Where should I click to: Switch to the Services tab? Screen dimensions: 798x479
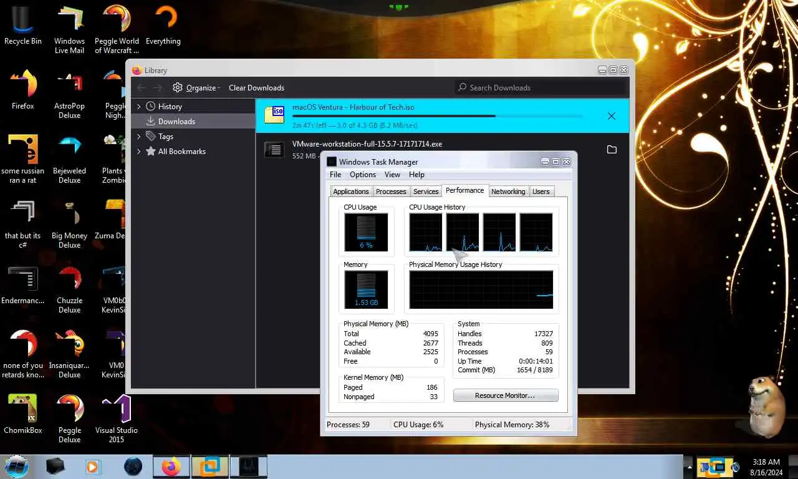(426, 191)
